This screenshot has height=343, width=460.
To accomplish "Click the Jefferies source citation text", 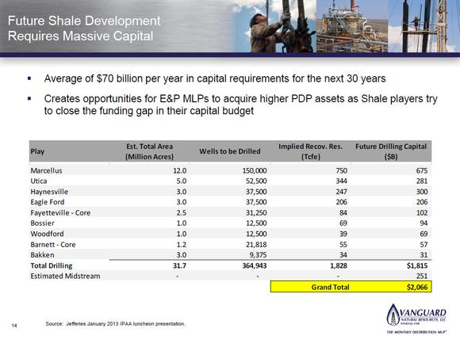I will [116, 324].
